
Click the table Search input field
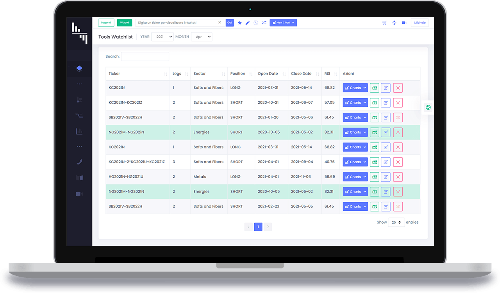pyautogui.click(x=145, y=56)
